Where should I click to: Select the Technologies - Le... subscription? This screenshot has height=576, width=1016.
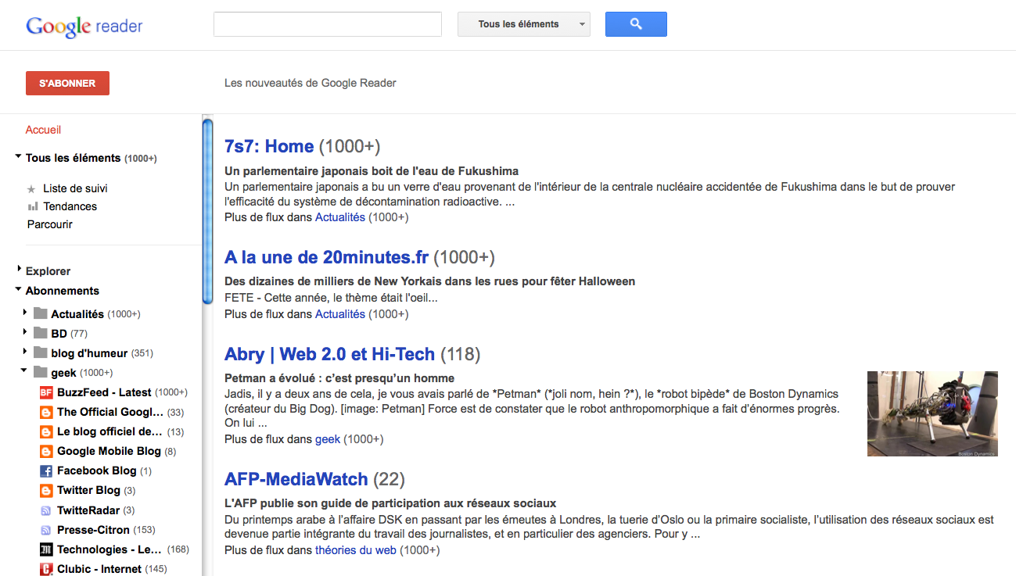point(109,549)
